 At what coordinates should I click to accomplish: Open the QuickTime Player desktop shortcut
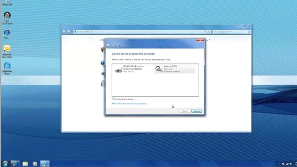pyautogui.click(x=7, y=68)
